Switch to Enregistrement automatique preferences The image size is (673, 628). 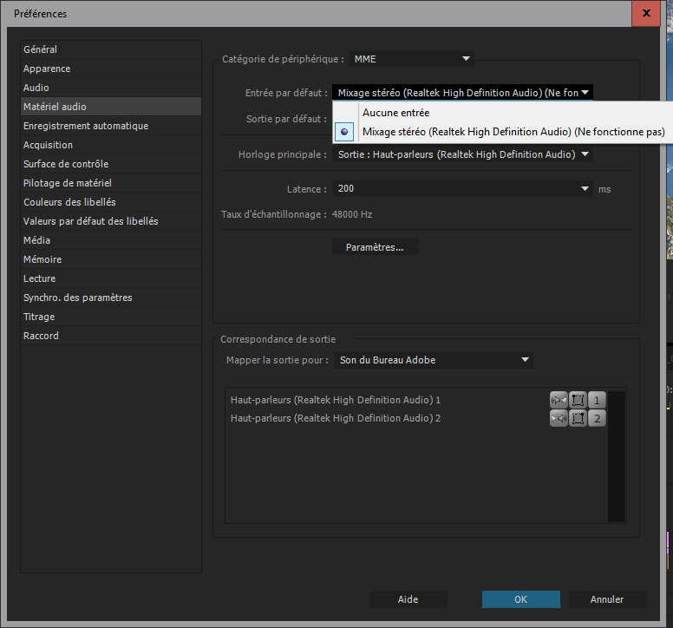[x=85, y=126]
